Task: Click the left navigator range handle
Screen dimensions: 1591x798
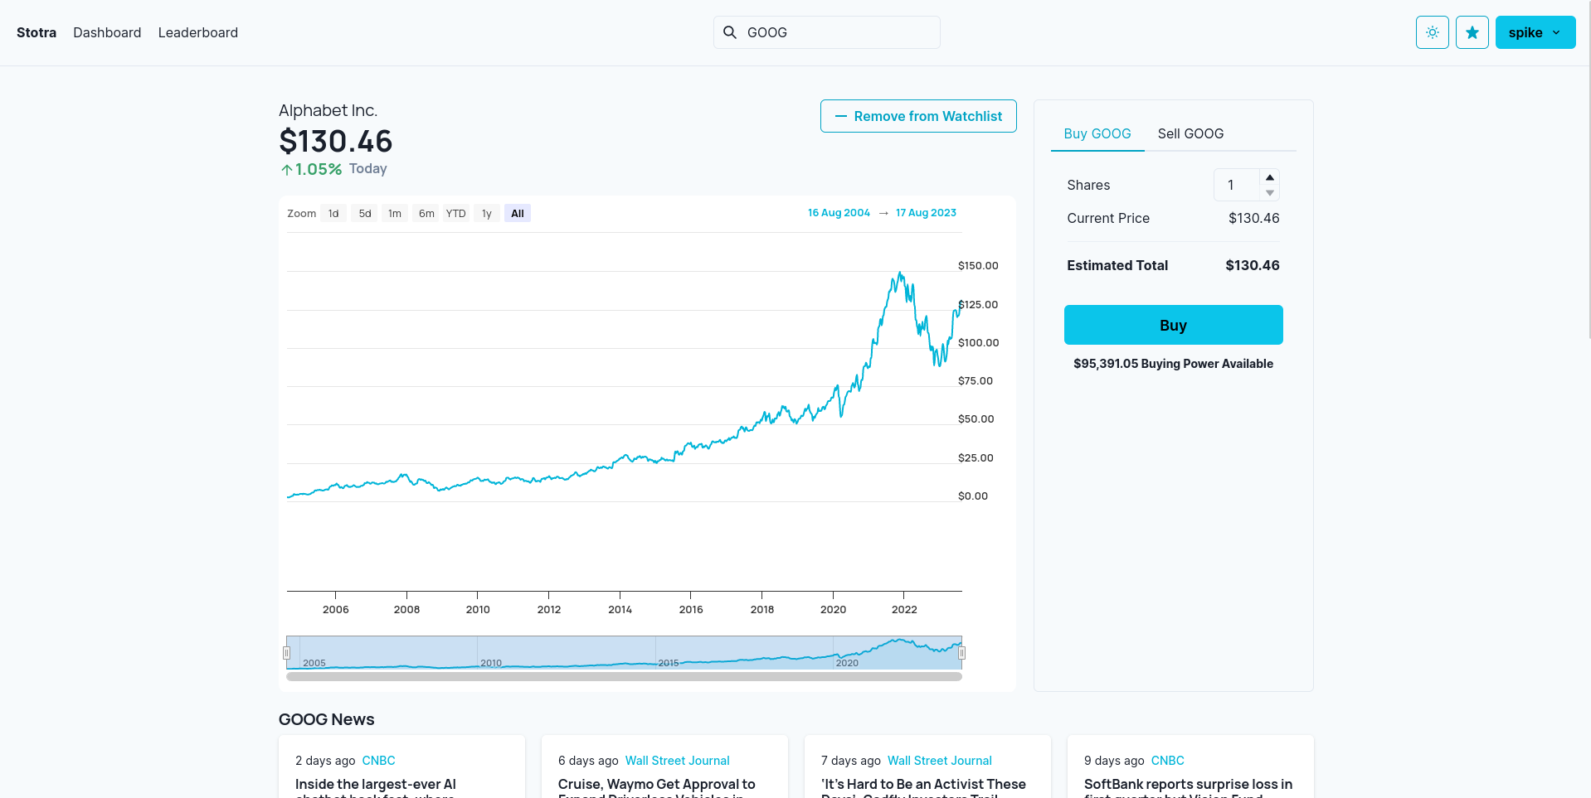Action: click(286, 653)
